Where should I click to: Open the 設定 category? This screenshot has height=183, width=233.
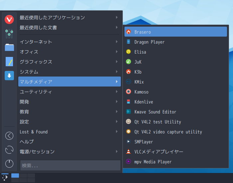point(70,121)
